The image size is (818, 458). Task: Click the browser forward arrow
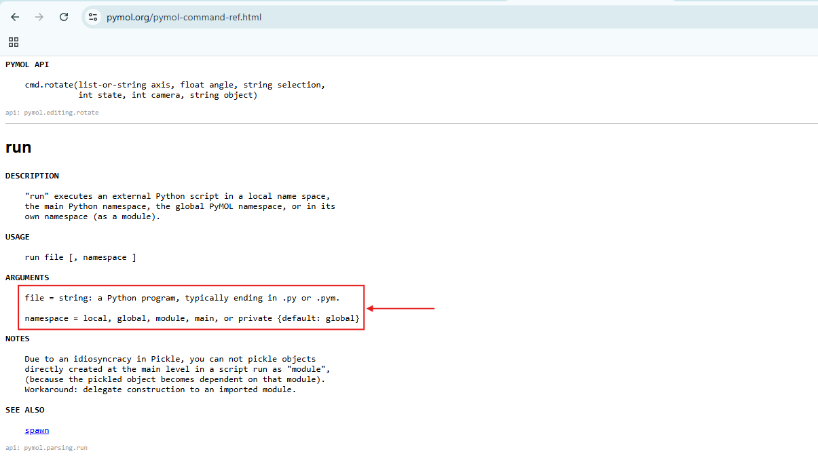(x=39, y=17)
